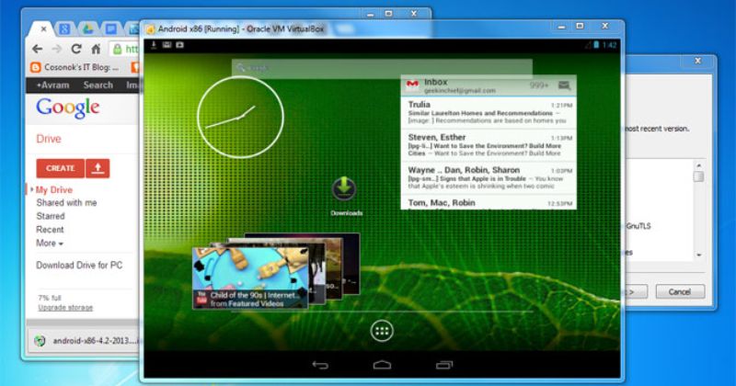Open Child of the 90s video

tap(250, 278)
